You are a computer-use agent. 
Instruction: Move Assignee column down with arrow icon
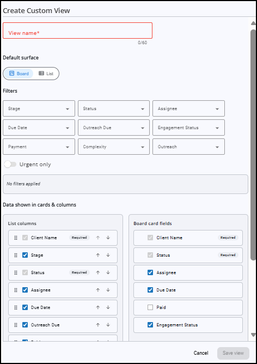108,290
